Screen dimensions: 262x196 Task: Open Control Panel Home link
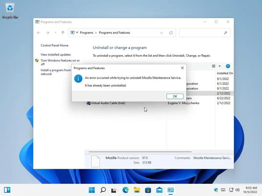click(54, 45)
